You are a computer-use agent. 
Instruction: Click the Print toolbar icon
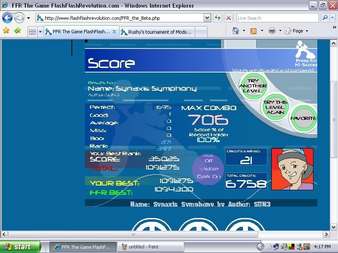tap(272, 31)
